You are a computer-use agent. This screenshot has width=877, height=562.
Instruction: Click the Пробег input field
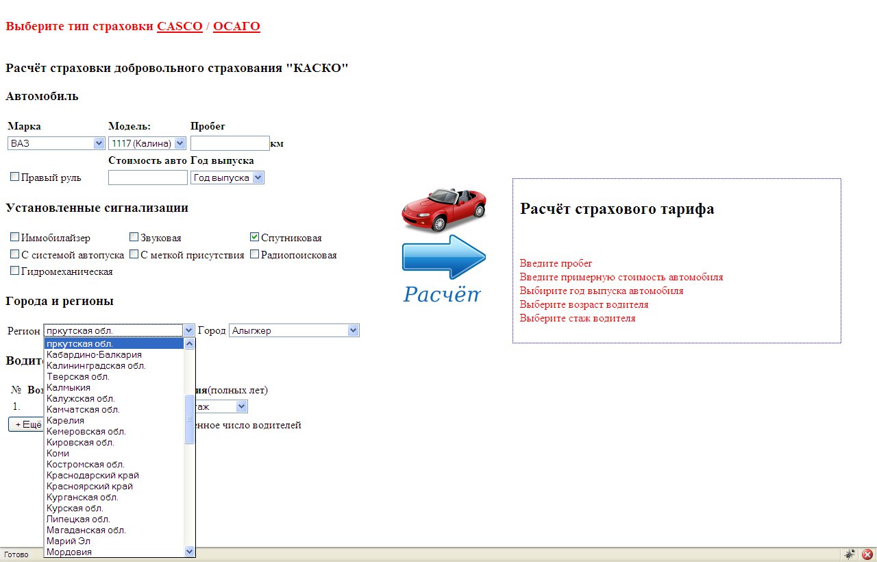tap(230, 143)
